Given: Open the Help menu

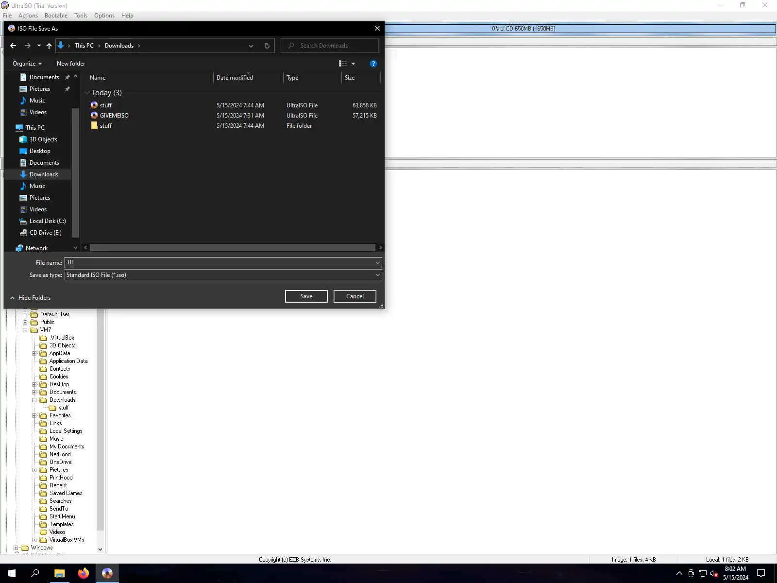Looking at the screenshot, I should click(x=127, y=16).
